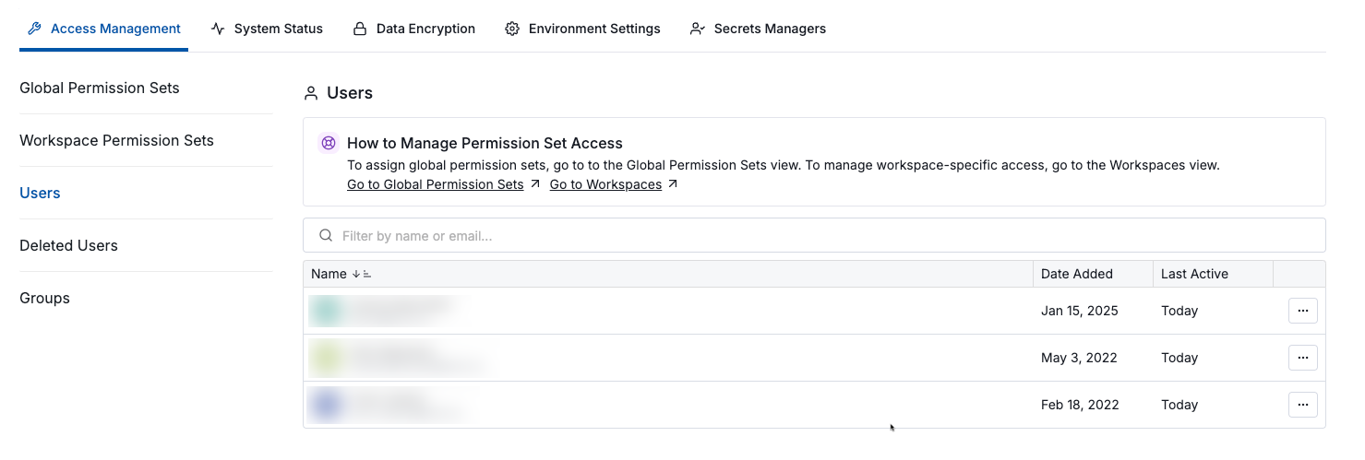Click the Data Encryption lock icon

[x=360, y=29]
